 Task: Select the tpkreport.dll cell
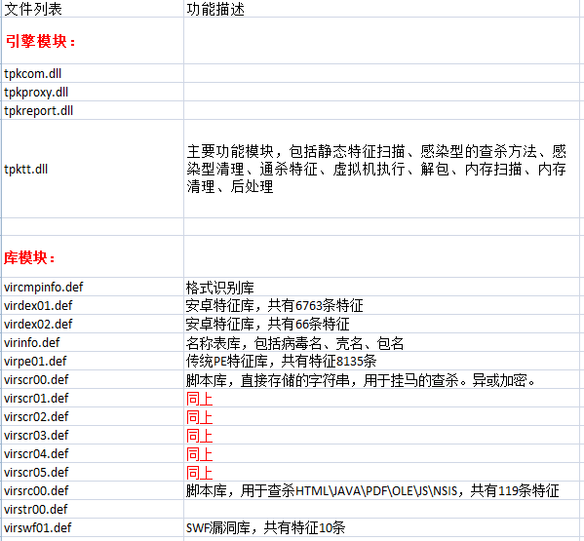[x=93, y=110]
